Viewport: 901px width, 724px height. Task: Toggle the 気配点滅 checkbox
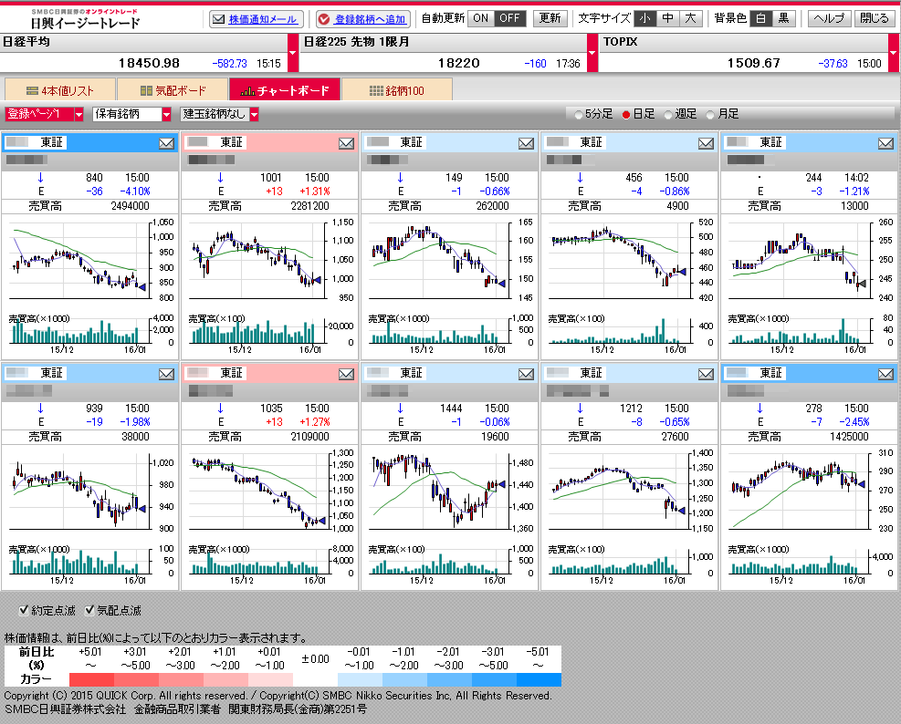(x=89, y=610)
